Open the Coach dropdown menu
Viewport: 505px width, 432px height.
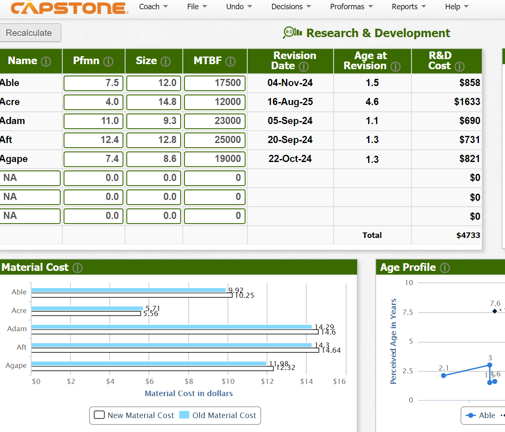tap(153, 7)
